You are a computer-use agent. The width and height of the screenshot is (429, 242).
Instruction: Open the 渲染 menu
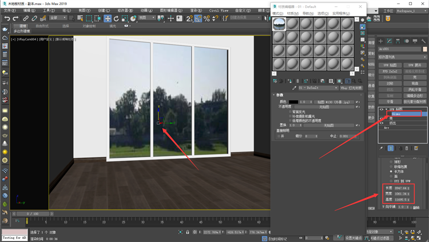(x=196, y=10)
